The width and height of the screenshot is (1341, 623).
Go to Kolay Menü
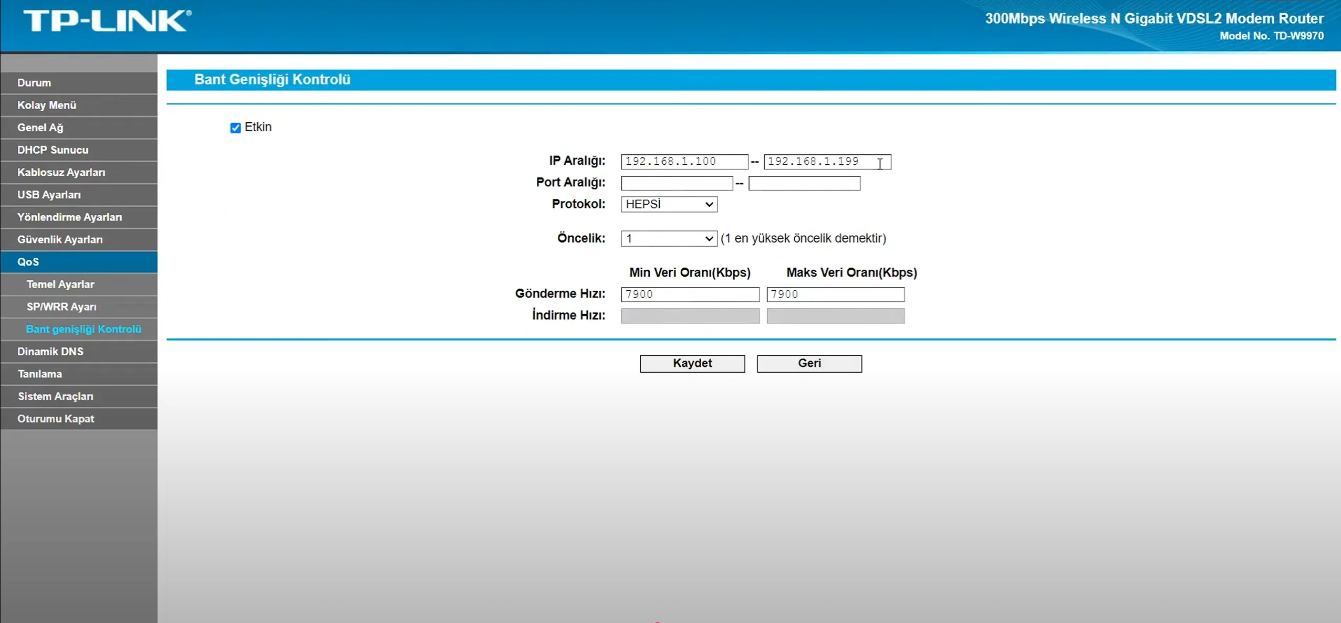tap(47, 105)
